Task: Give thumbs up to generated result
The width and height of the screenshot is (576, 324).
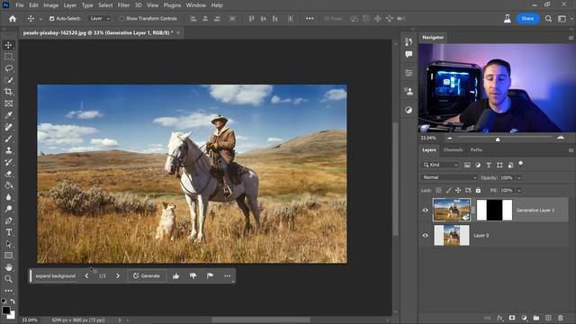Action: coord(176,276)
